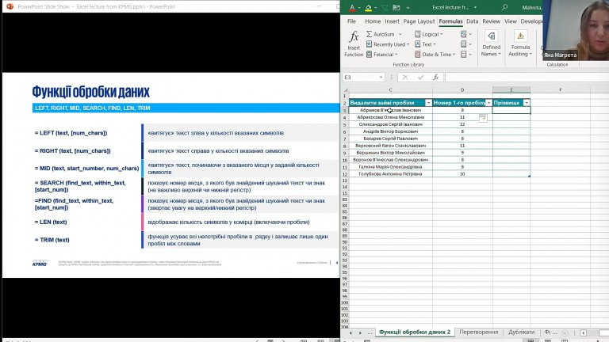Click the PowerPoint app icon in title bar

[10, 6]
